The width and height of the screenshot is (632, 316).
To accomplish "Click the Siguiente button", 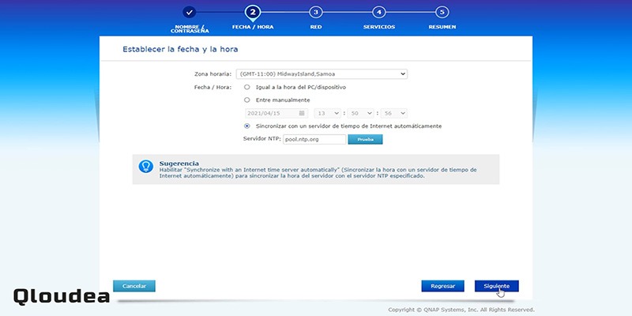I will [497, 286].
